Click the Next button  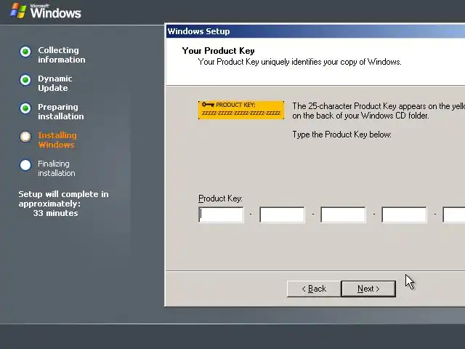(368, 289)
